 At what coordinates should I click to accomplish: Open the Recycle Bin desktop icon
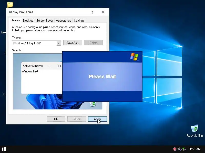pos(194,131)
